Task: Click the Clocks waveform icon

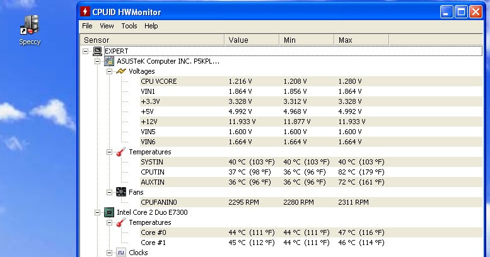Action: pyautogui.click(x=121, y=253)
